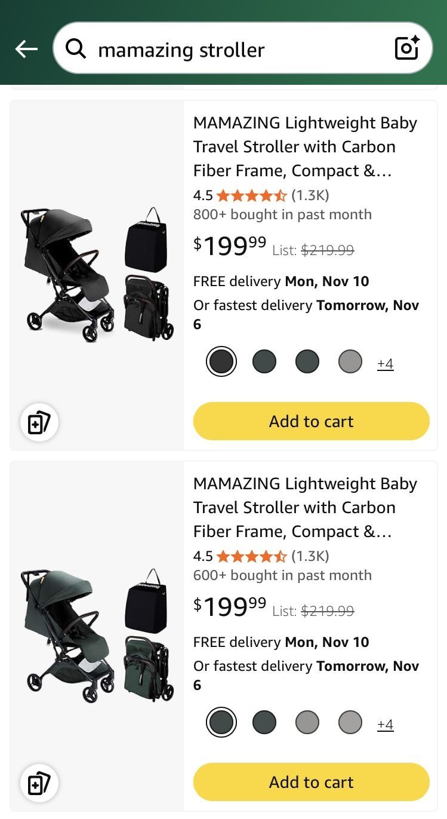The width and height of the screenshot is (447, 819).
Task: Pick last gray swatch on second stroller
Action: pyautogui.click(x=350, y=722)
